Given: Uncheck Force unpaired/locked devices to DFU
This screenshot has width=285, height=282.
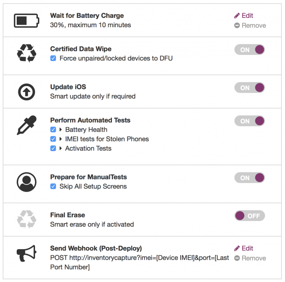Looking at the screenshot, I should 53,58.
